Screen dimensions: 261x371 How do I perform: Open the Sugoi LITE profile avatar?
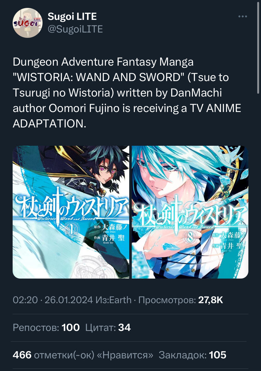click(x=27, y=23)
